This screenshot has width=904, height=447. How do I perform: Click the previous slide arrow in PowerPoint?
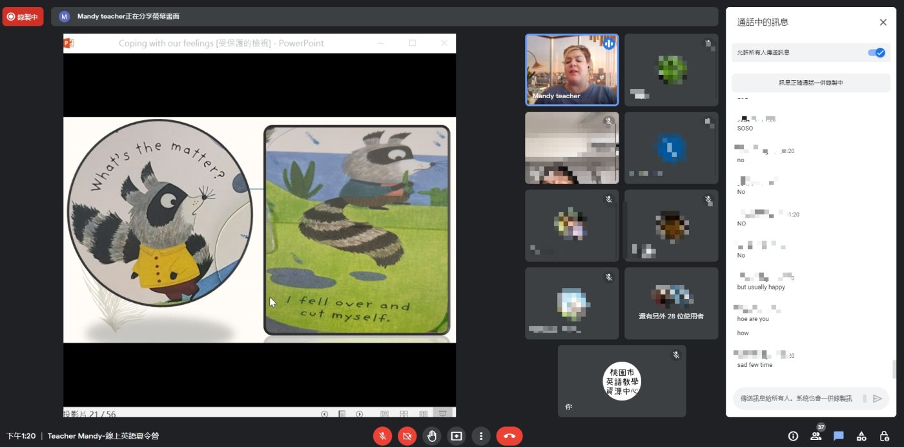pos(325,414)
